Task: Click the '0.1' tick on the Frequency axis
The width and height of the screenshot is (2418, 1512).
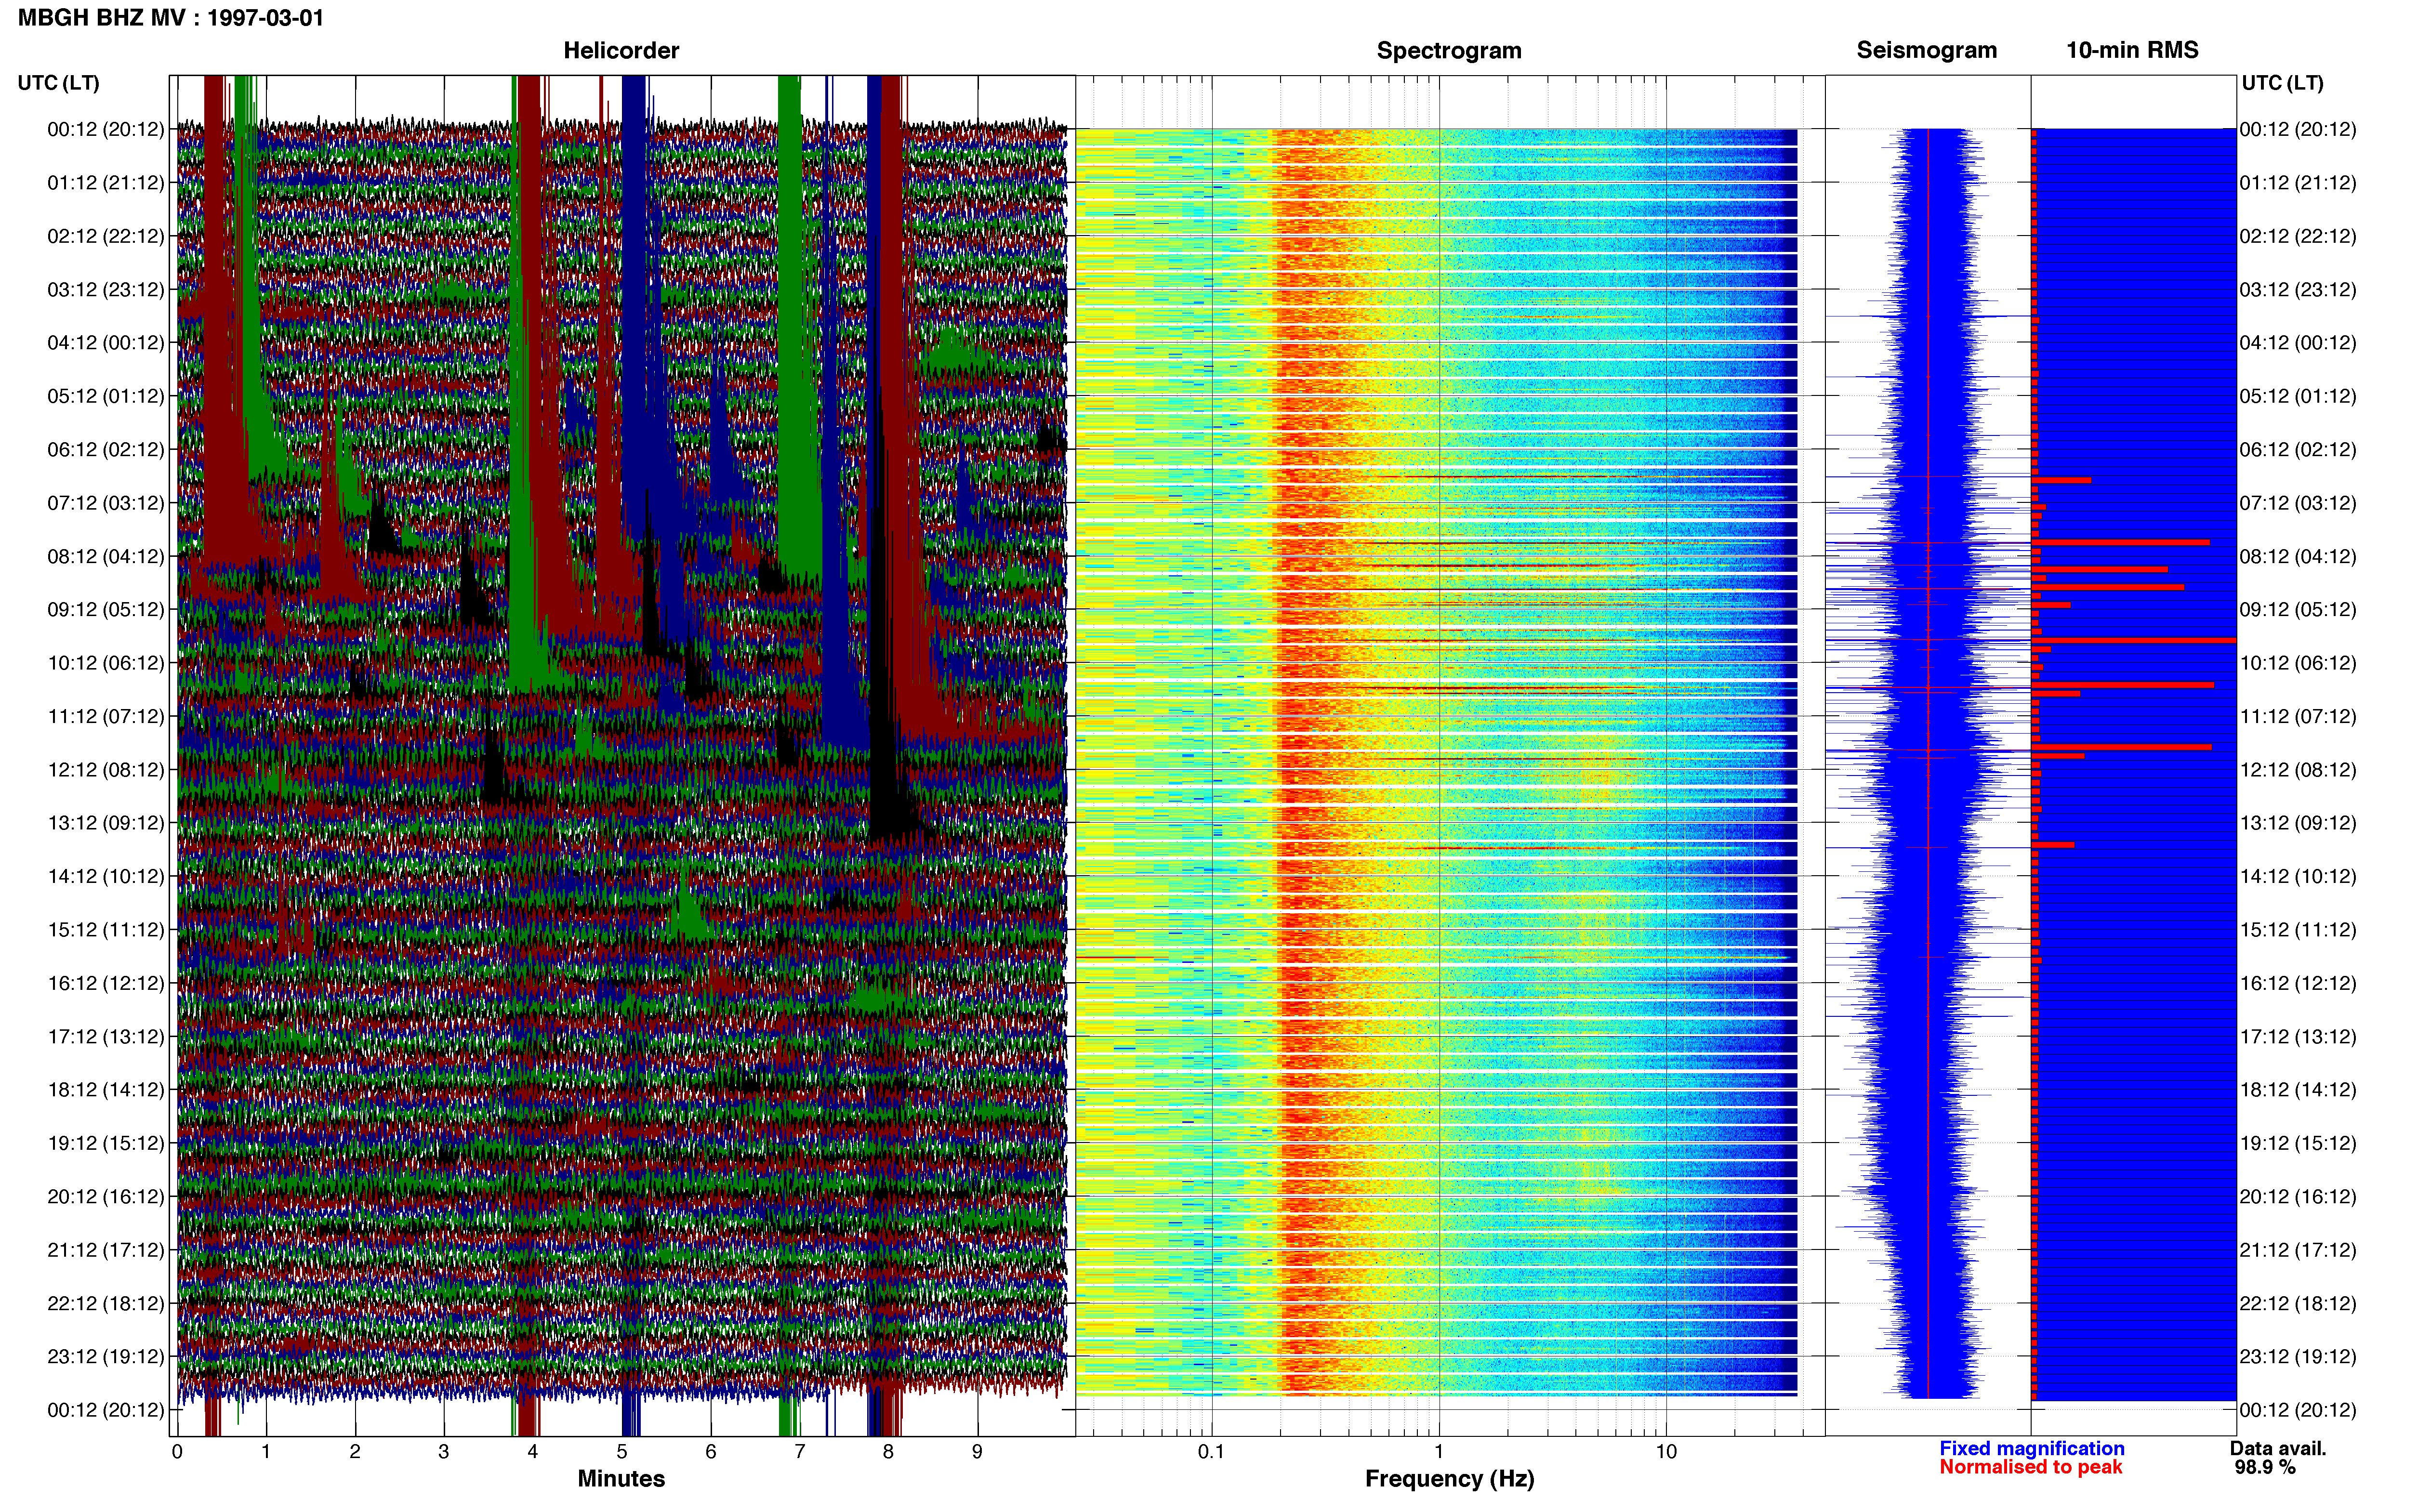Action: point(1211,1451)
